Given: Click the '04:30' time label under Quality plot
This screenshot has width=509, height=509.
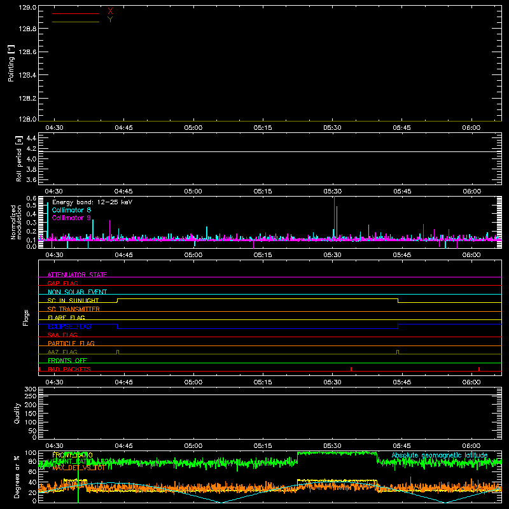Looking at the screenshot, I should click(x=54, y=446).
